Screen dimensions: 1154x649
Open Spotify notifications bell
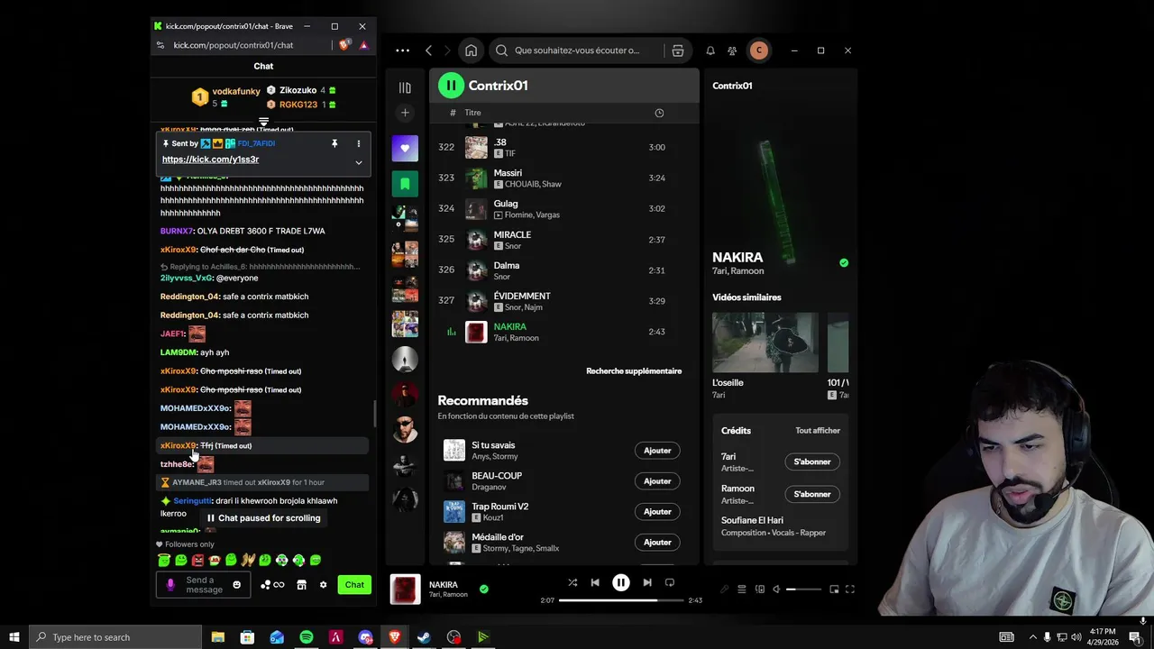point(710,50)
